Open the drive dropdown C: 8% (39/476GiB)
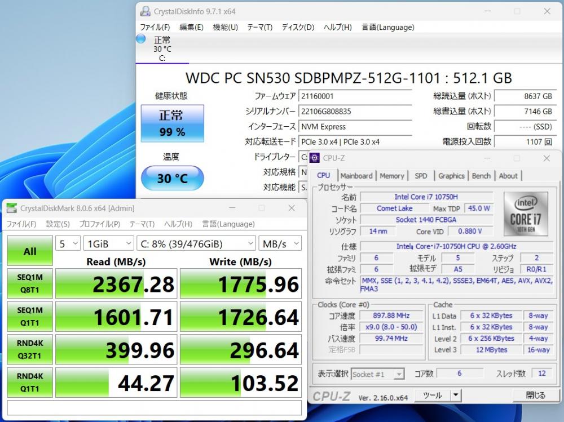 pos(196,244)
